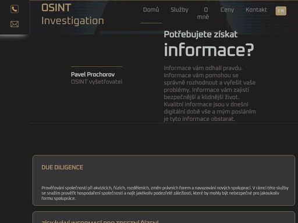Viewport: 298px width, 223px height.
Task: Open the Domů menu item
Action: point(151,10)
